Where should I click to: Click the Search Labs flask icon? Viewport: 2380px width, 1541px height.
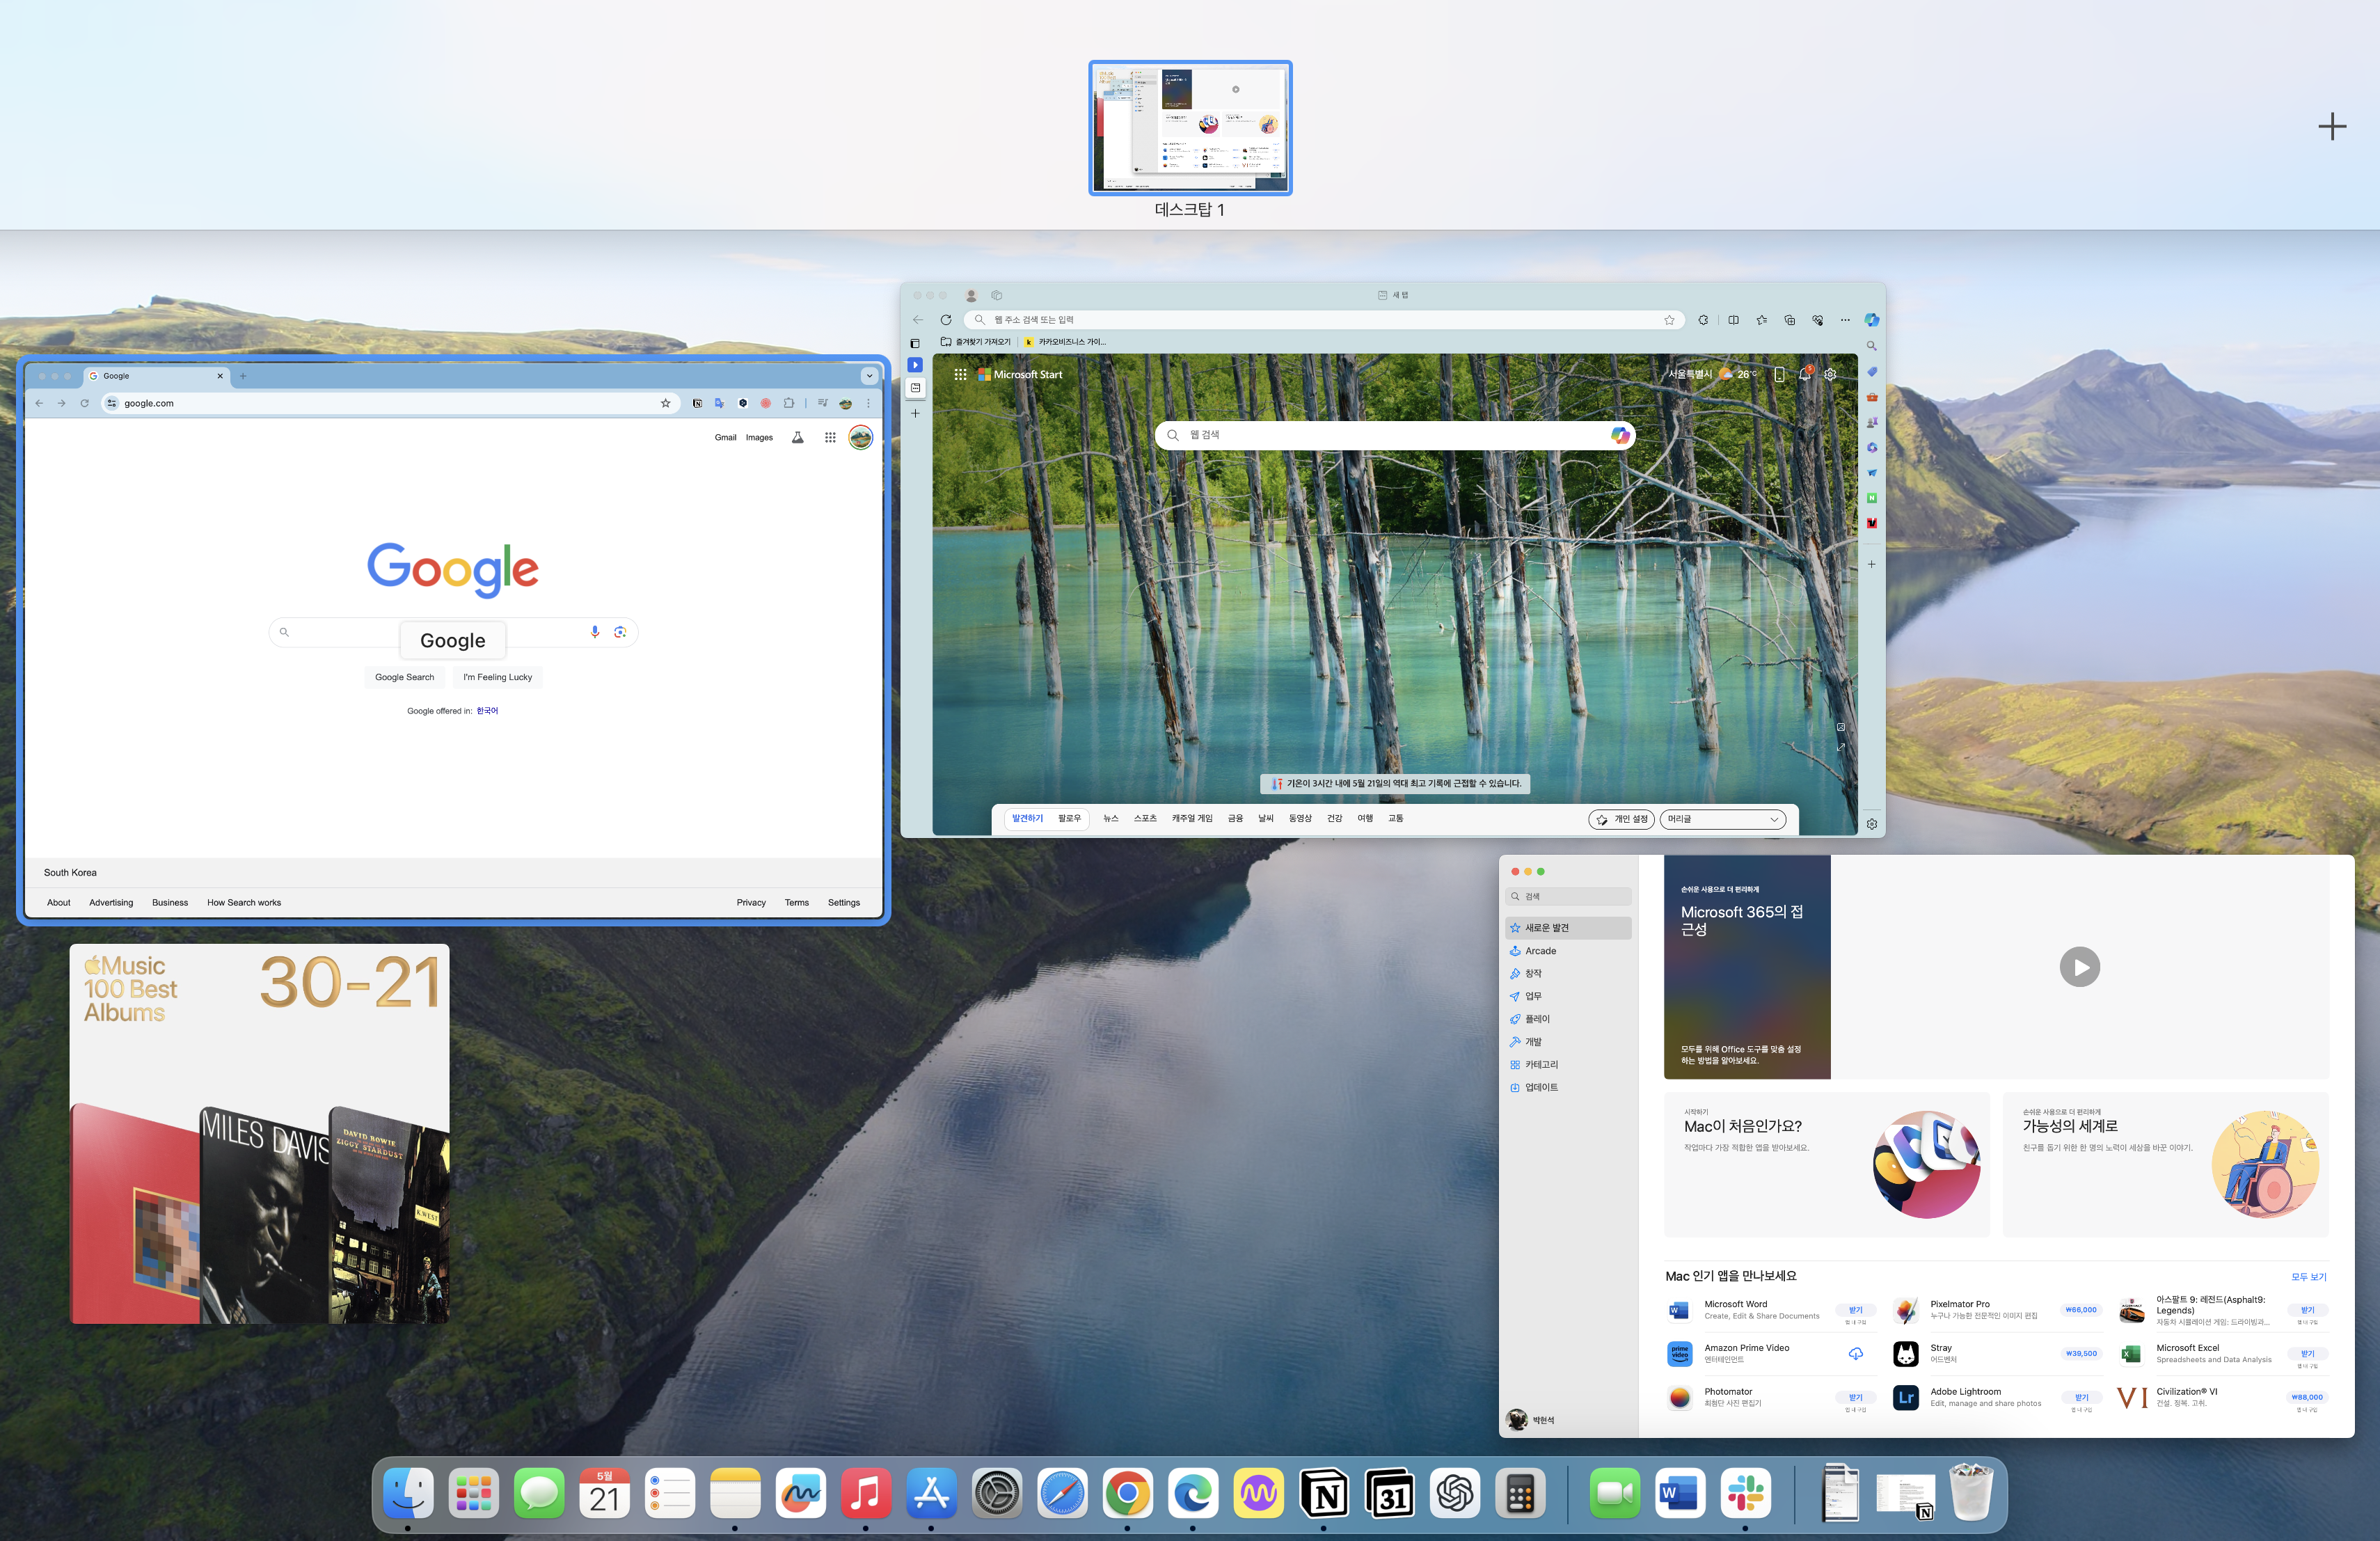(x=797, y=437)
